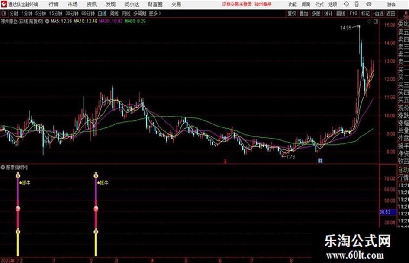This screenshot has height=263, width=409.
Task: Expand the main chart indicator dropdown circle
Action: pyautogui.click(x=47, y=22)
